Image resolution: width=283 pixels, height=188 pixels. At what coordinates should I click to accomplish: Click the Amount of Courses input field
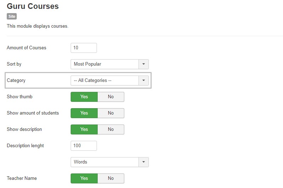84,48
